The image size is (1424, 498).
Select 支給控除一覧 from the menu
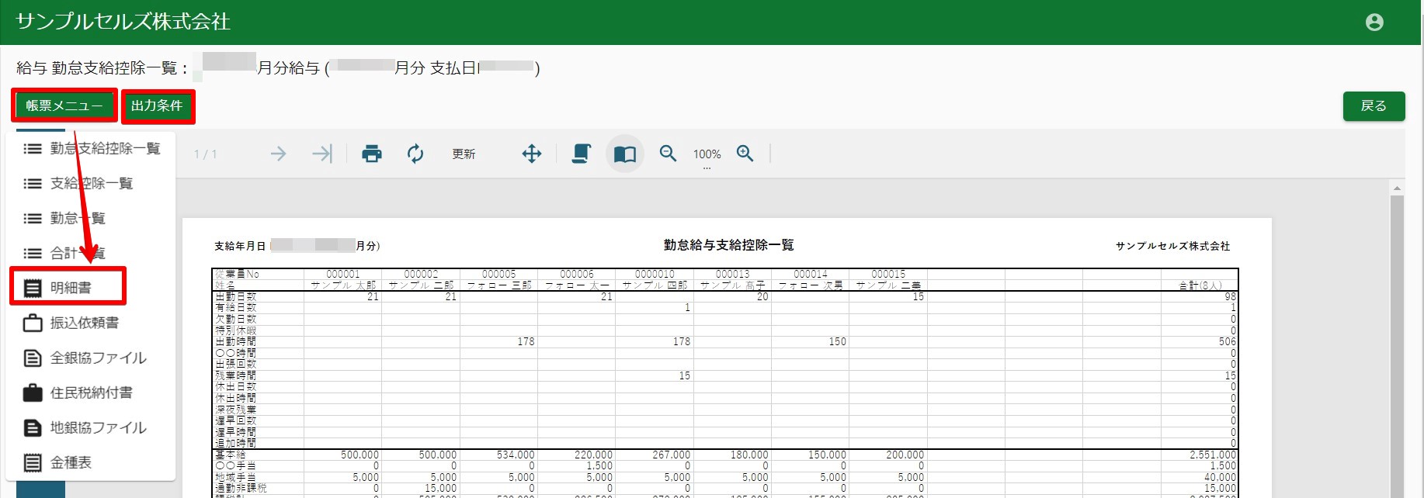coord(92,183)
